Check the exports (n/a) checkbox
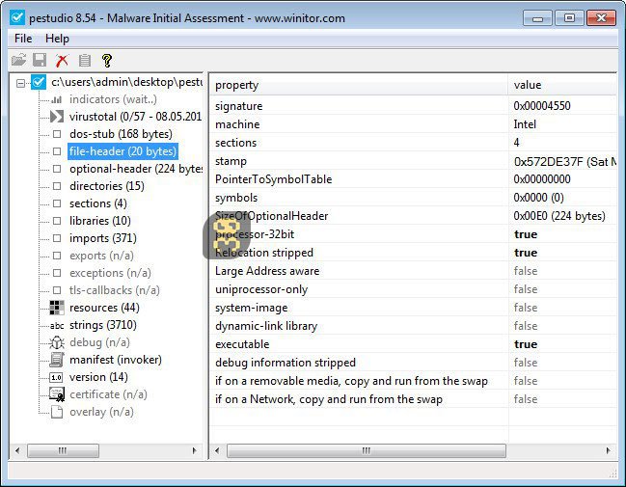This screenshot has width=626, height=487. click(x=57, y=256)
